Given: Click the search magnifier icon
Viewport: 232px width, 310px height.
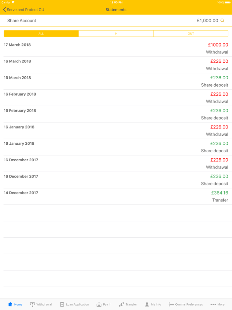Looking at the screenshot, I should point(222,21).
